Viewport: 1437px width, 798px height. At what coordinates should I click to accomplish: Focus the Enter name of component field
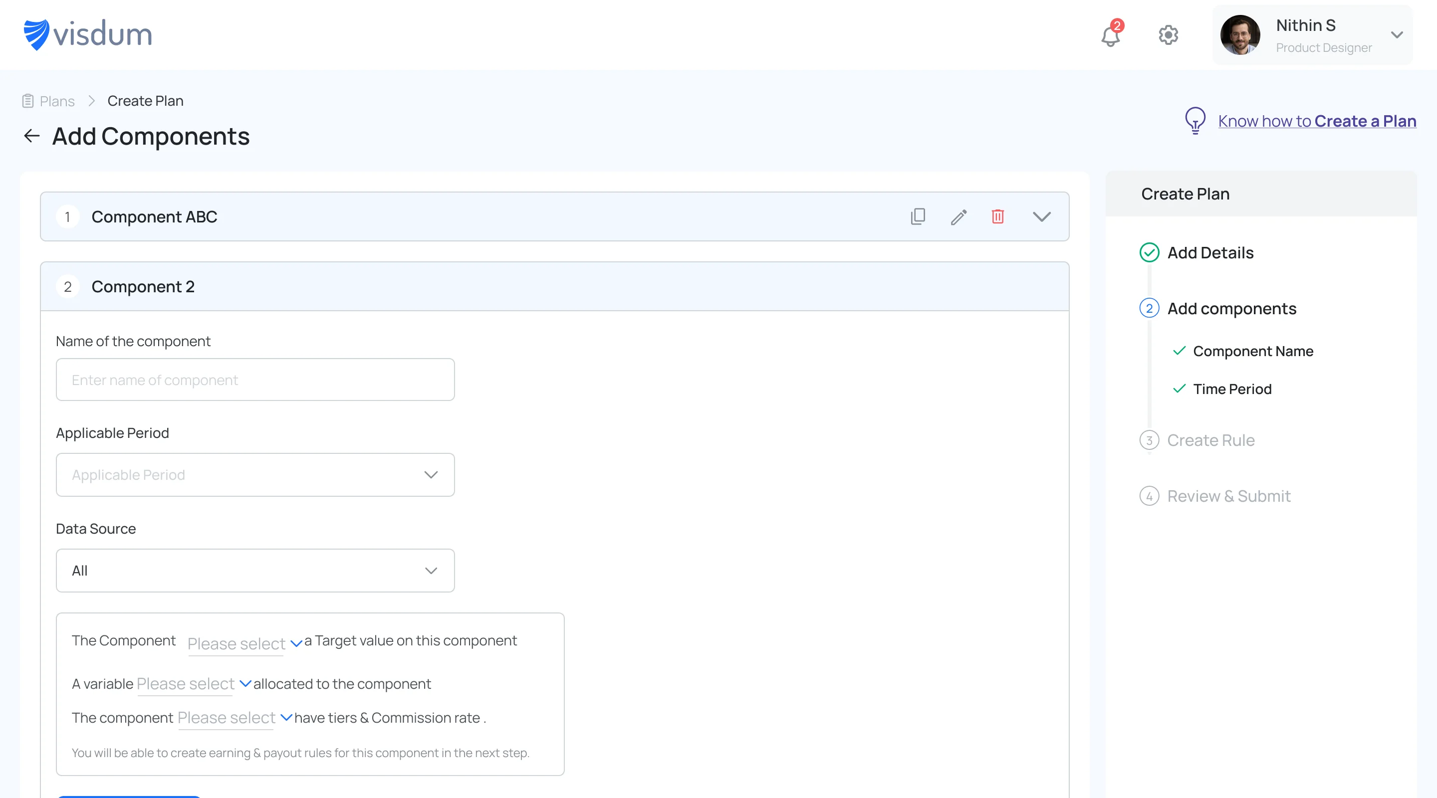click(255, 380)
